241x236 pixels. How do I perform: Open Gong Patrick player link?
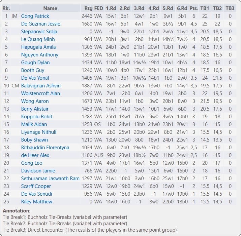pyautogui.click(x=35, y=16)
